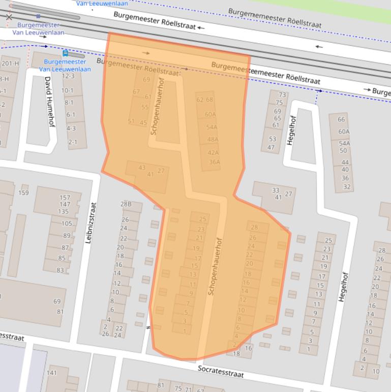
Task: Click the bus stop name Burgemeester Van Leeuwenlaan
Action: [65, 65]
